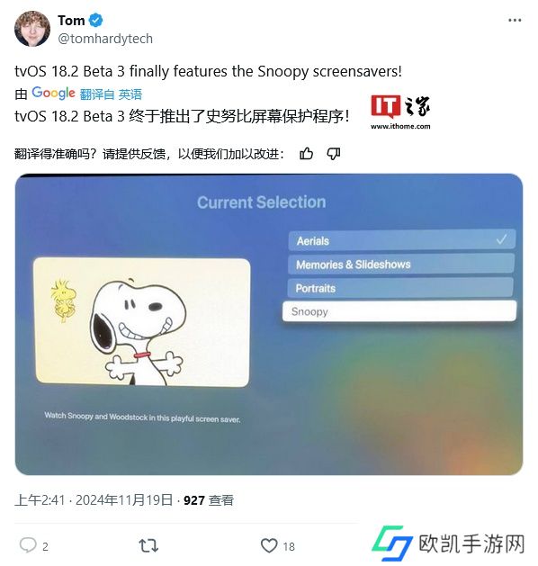538x566 pixels.
Task: Click the 927 查看 views count
Action: click(x=209, y=500)
